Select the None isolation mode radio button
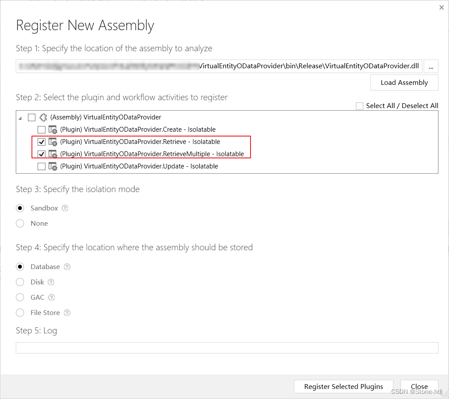Screen dimensions: 449x399 (x=20, y=223)
